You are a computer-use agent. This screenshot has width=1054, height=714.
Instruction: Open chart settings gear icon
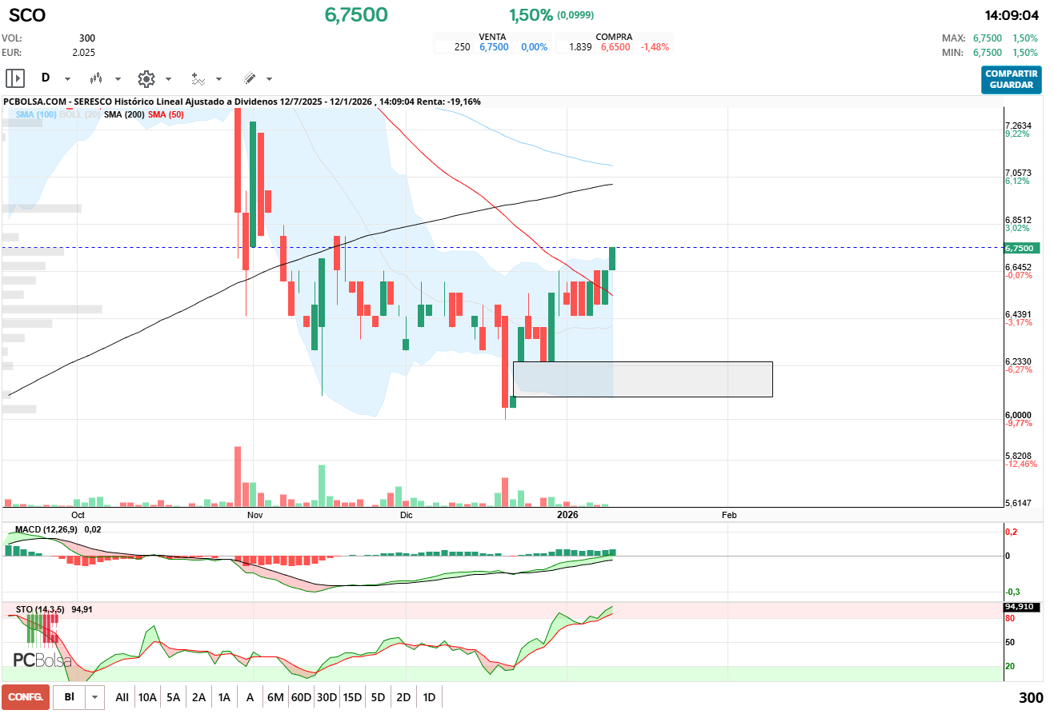click(x=146, y=78)
